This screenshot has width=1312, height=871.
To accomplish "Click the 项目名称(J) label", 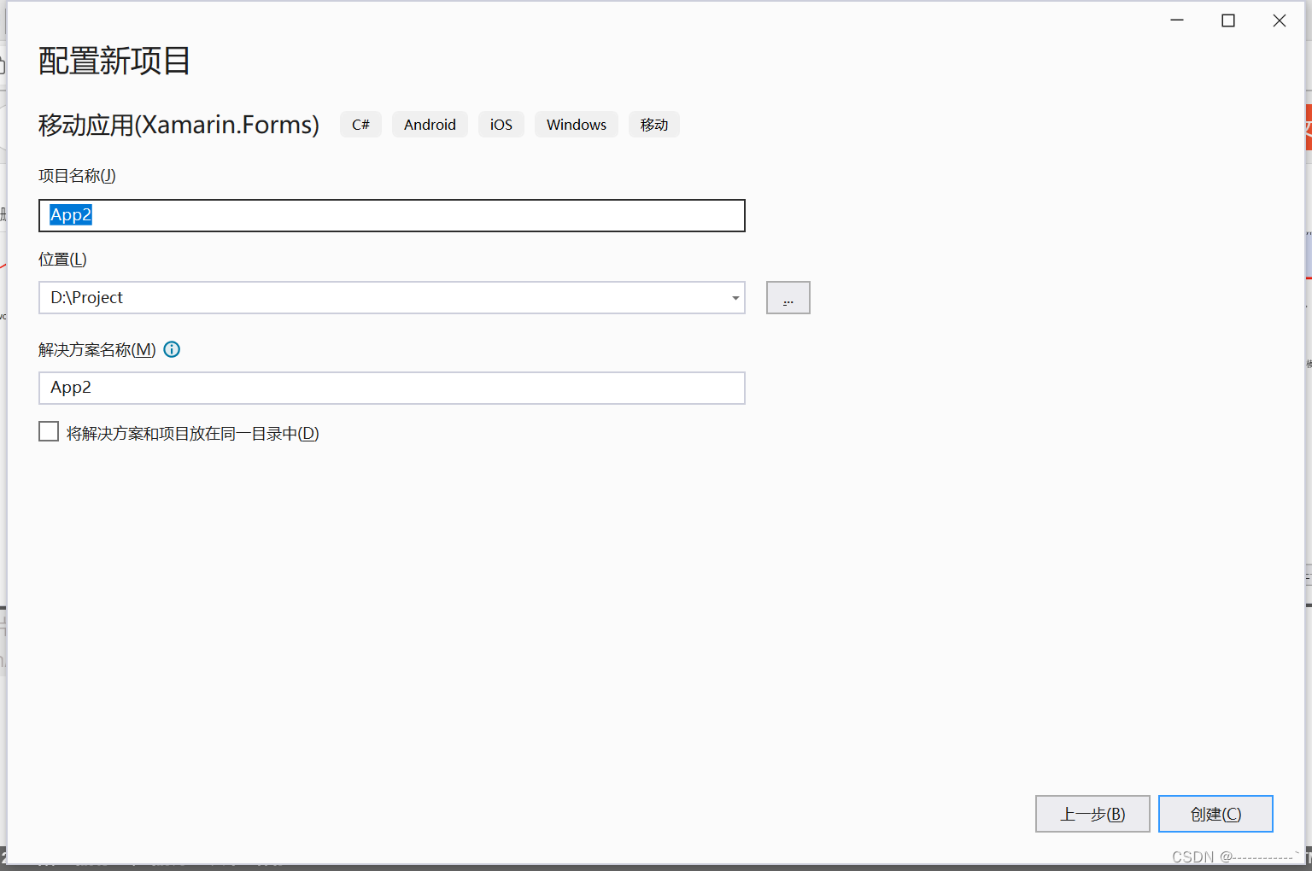I will 77,176.
